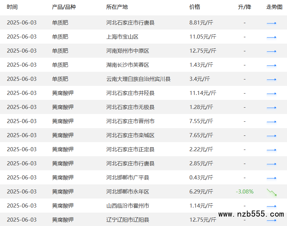
Task: Click trend arrow for 河北石家庄市晋州市
Action: (272, 122)
